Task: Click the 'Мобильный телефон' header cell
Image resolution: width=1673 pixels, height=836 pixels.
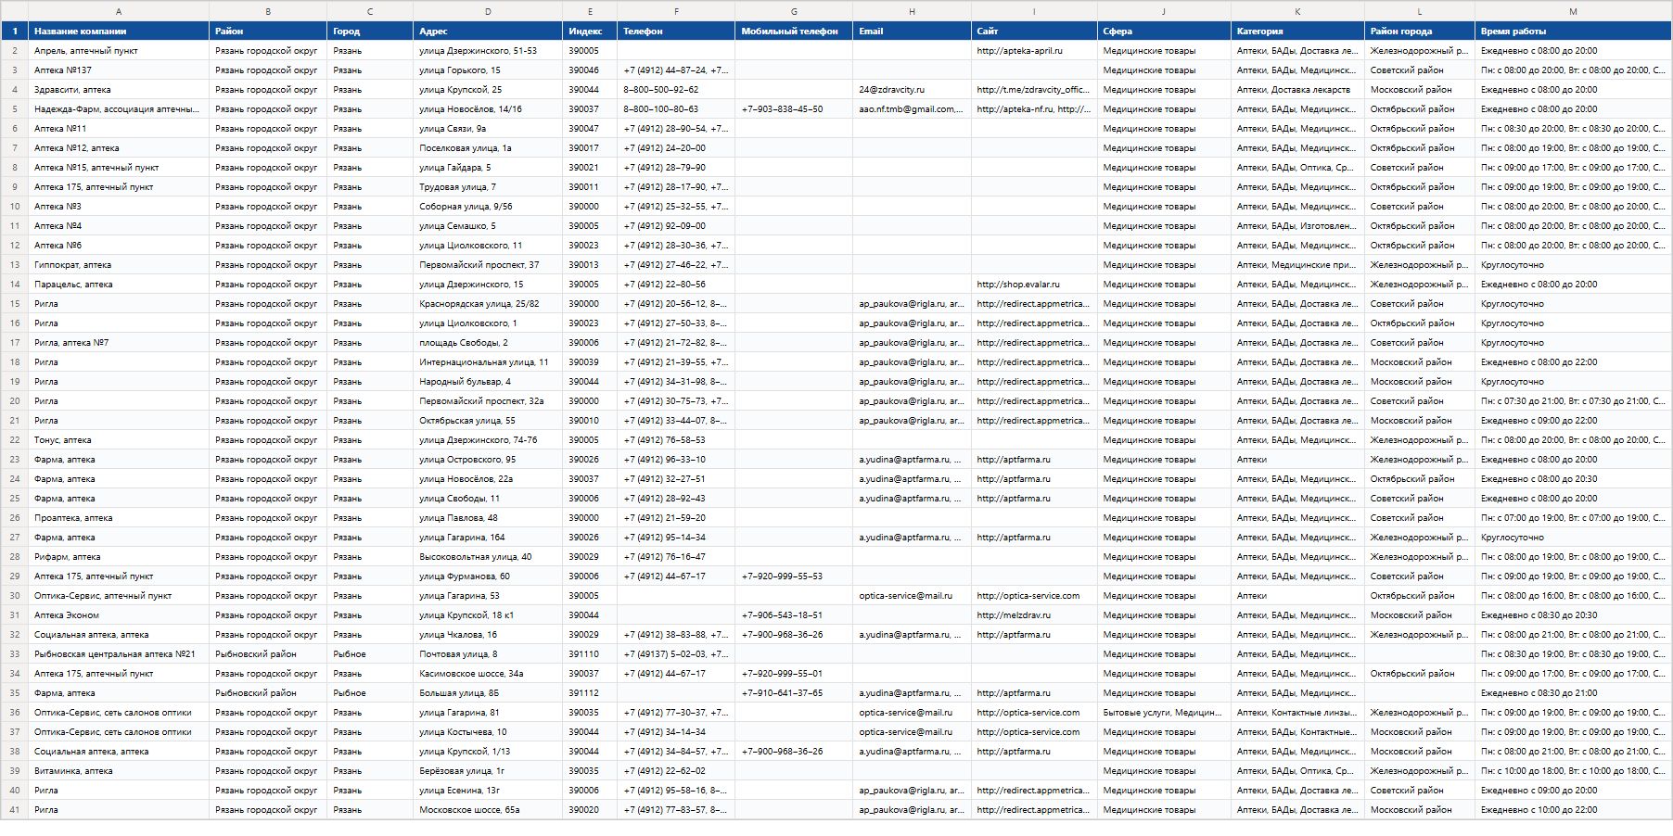Action: point(794,31)
